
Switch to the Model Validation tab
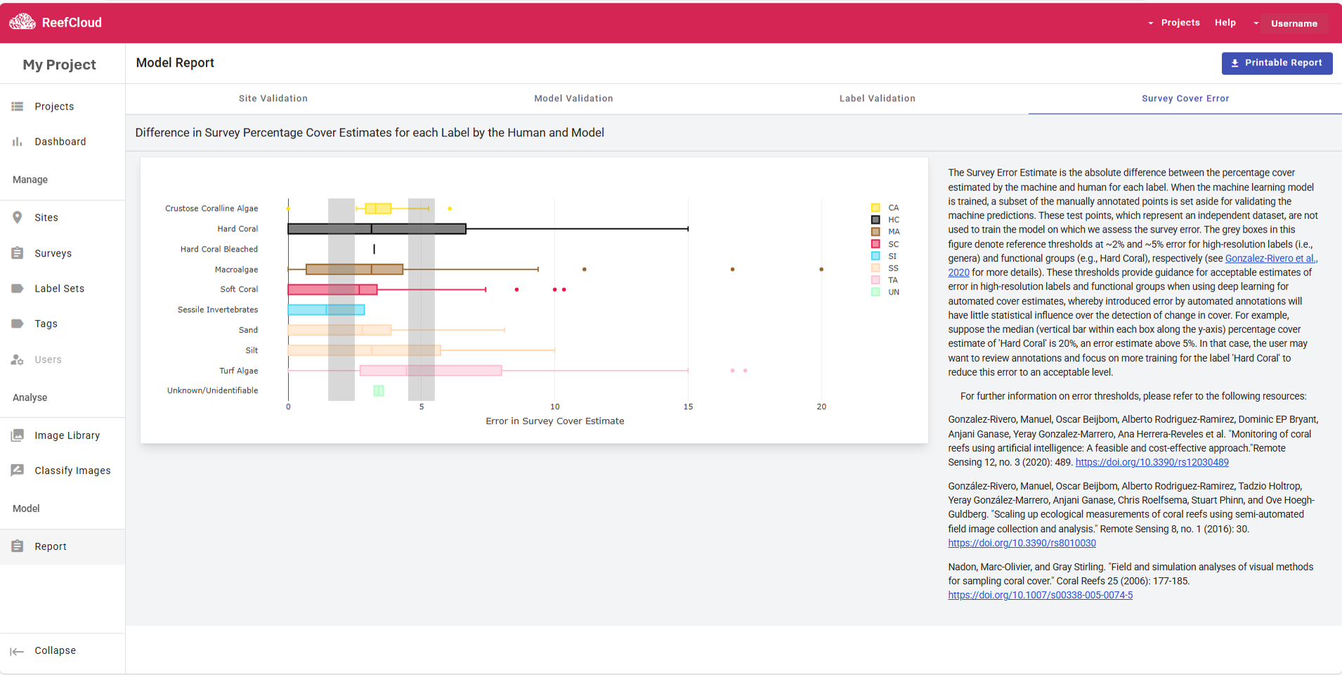573,98
